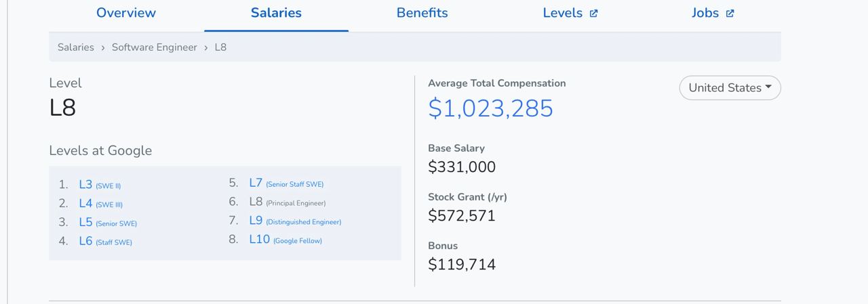Click the Stock Grant (/yr) label
The width and height of the screenshot is (868, 304).
[467, 197]
